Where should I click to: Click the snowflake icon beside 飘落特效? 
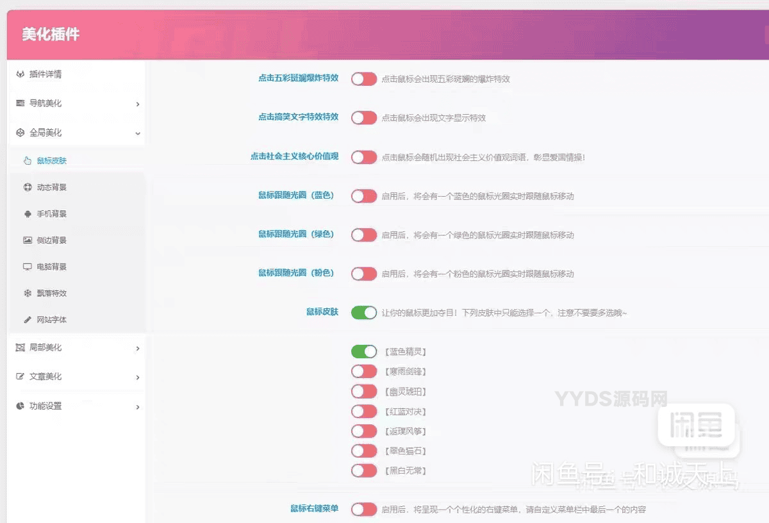(27, 293)
